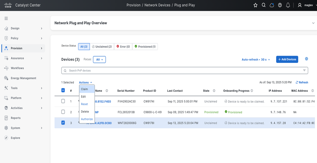Click the info icon next to State
Screen dimensions: 317x163
pyautogui.click(x=214, y=91)
